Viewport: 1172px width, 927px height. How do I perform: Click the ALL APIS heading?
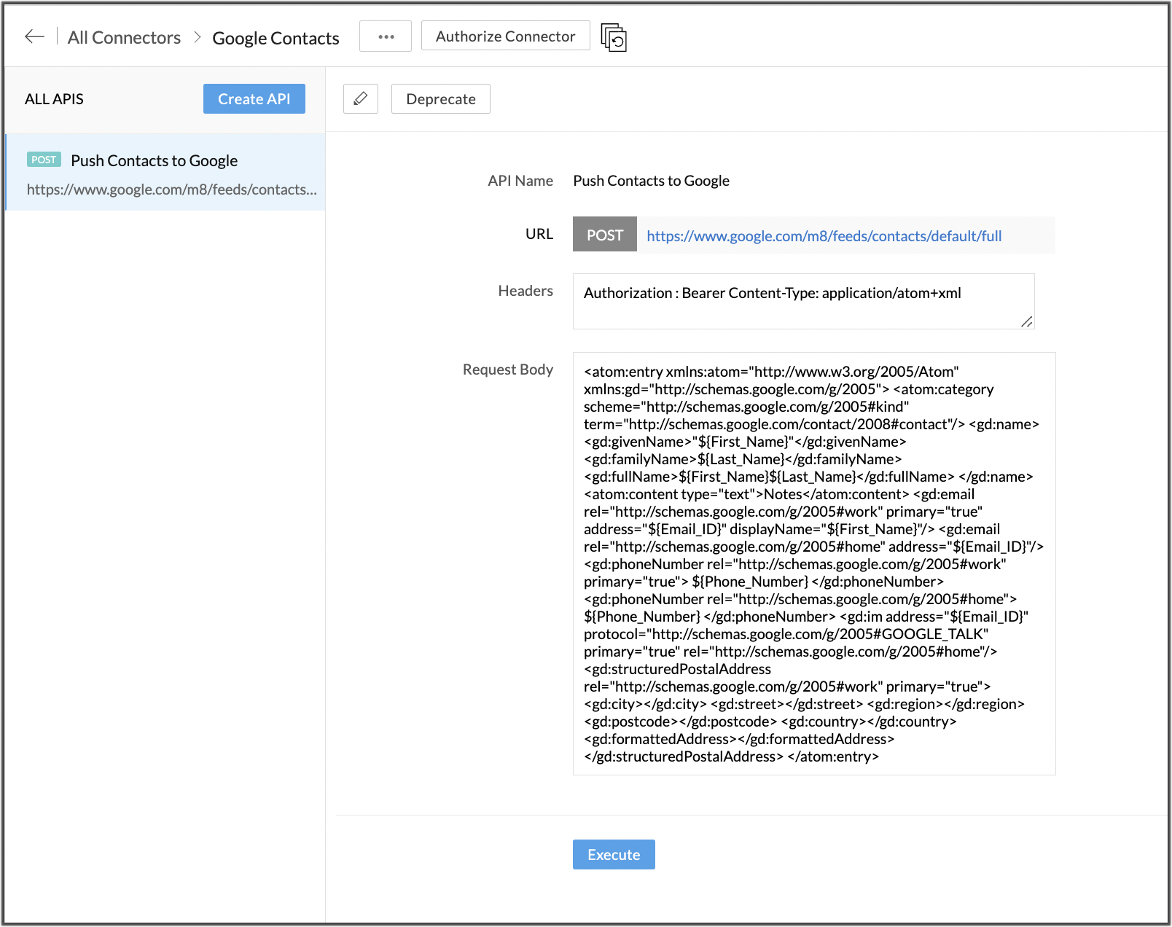[54, 99]
